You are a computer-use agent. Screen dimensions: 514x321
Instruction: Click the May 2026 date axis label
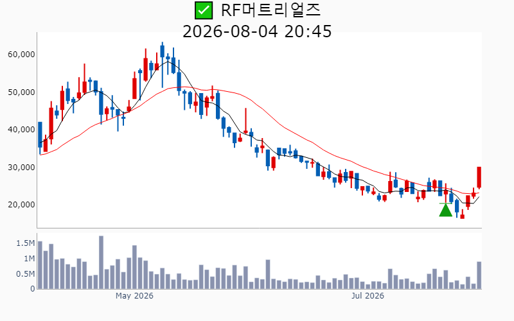134,296
